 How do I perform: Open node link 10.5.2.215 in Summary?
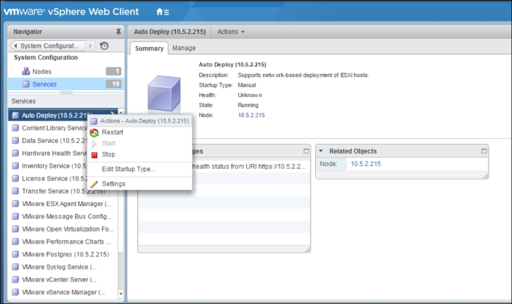click(251, 115)
